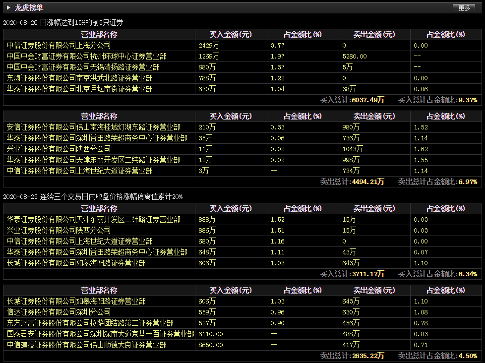Click buy amount 888万
485x363 pixels.
pyautogui.click(x=207, y=220)
